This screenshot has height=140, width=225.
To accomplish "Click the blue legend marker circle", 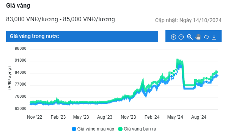I will point(74,129).
